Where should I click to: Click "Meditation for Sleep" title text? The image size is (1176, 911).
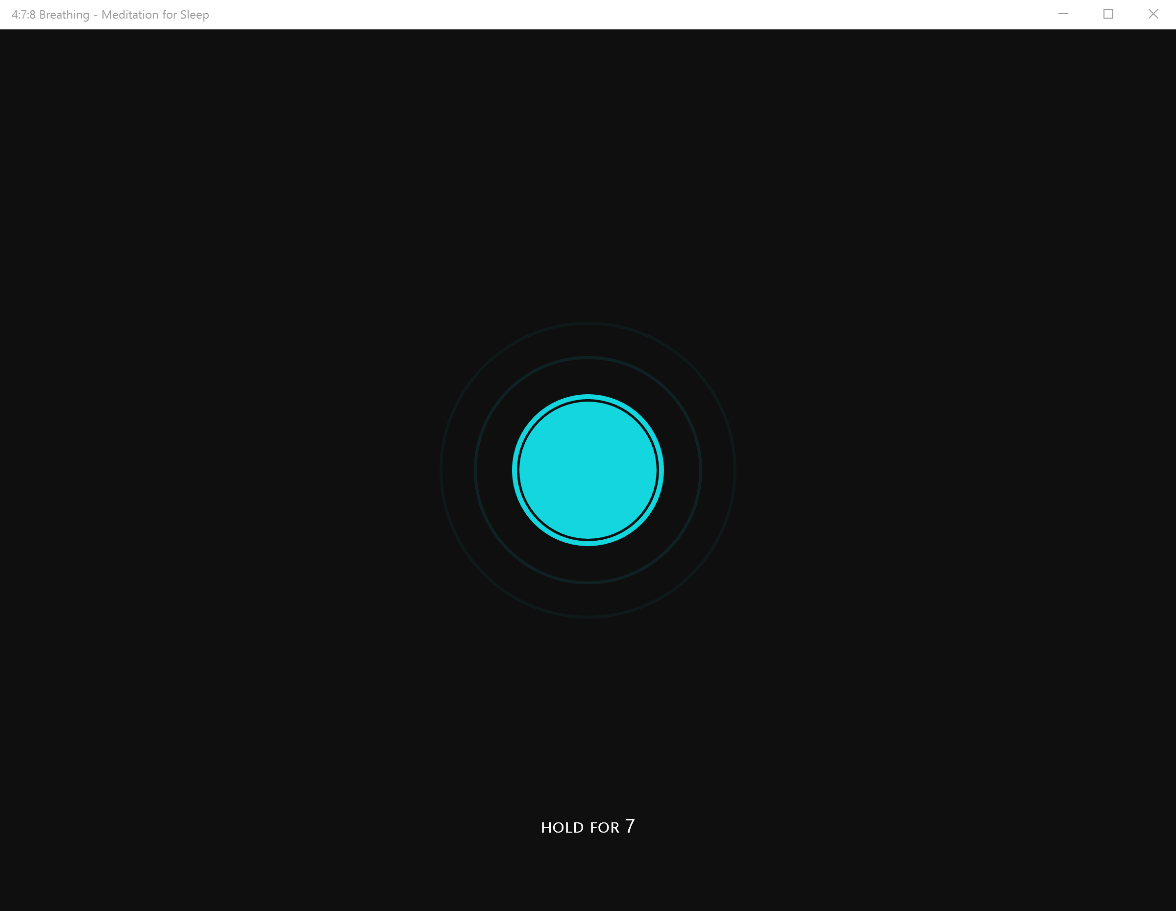tap(155, 15)
